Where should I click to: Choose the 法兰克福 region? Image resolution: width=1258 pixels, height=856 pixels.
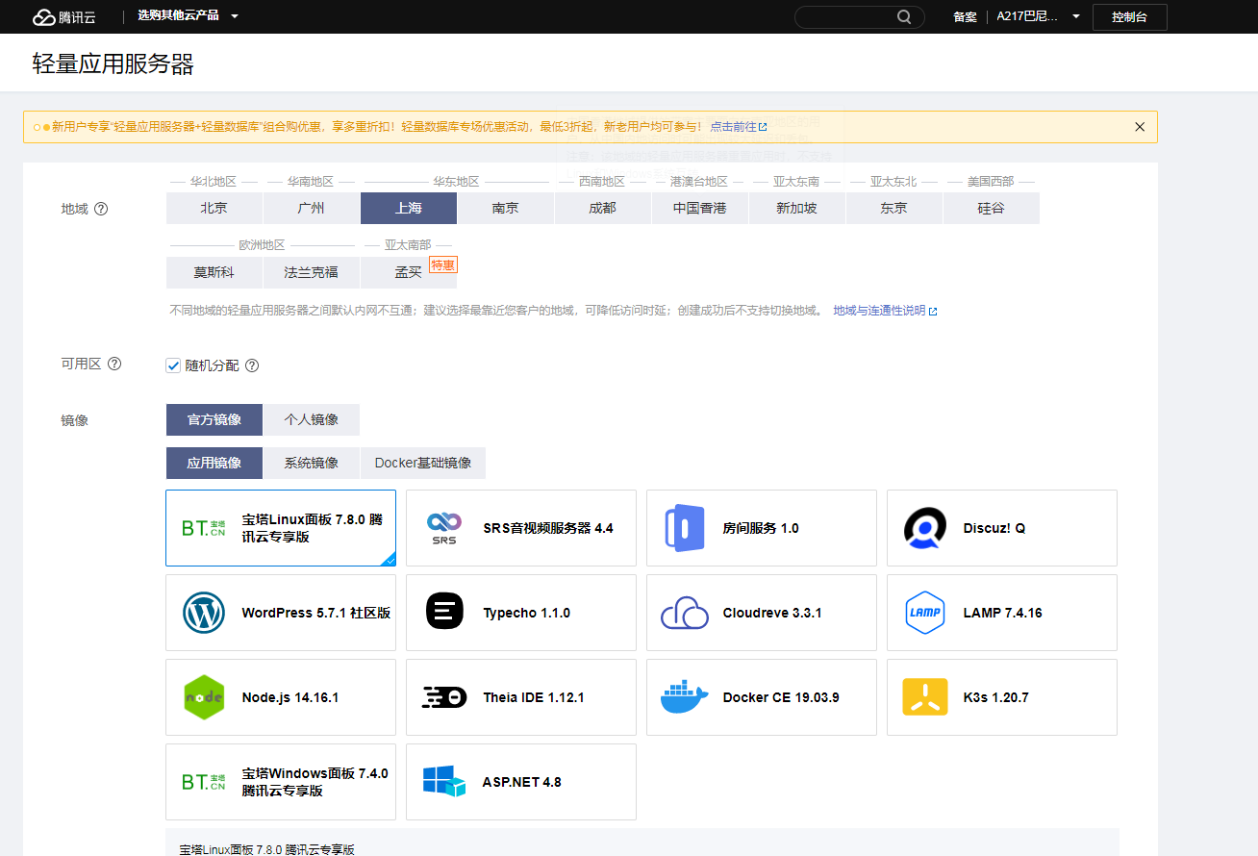pyautogui.click(x=312, y=272)
